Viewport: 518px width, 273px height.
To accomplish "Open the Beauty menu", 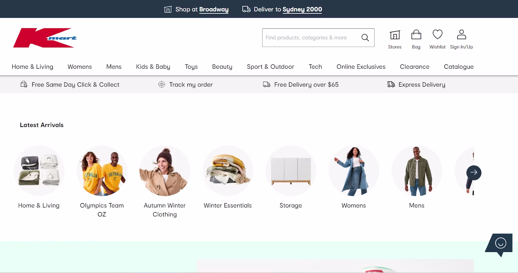I will 222,67.
